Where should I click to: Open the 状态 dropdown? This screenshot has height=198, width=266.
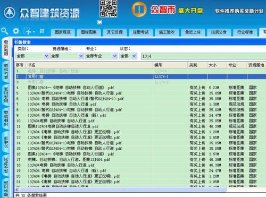click(128, 56)
